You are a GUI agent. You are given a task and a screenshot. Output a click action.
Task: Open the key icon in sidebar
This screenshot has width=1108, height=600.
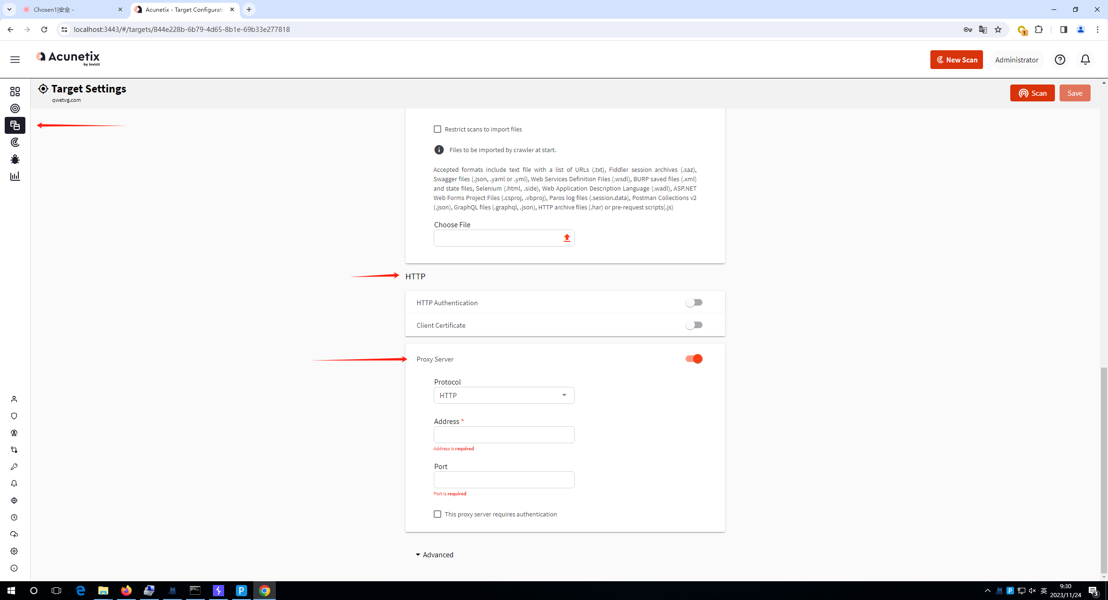click(x=14, y=467)
